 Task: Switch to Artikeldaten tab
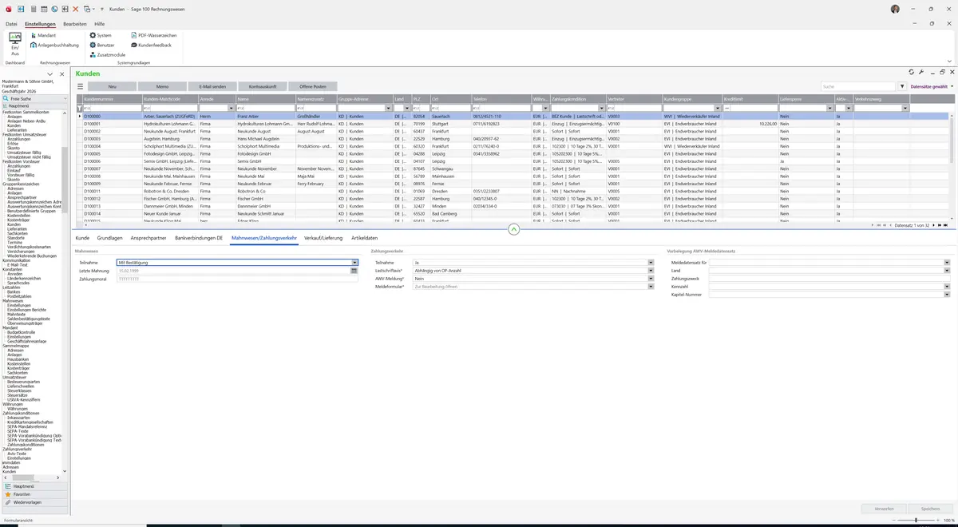point(364,238)
